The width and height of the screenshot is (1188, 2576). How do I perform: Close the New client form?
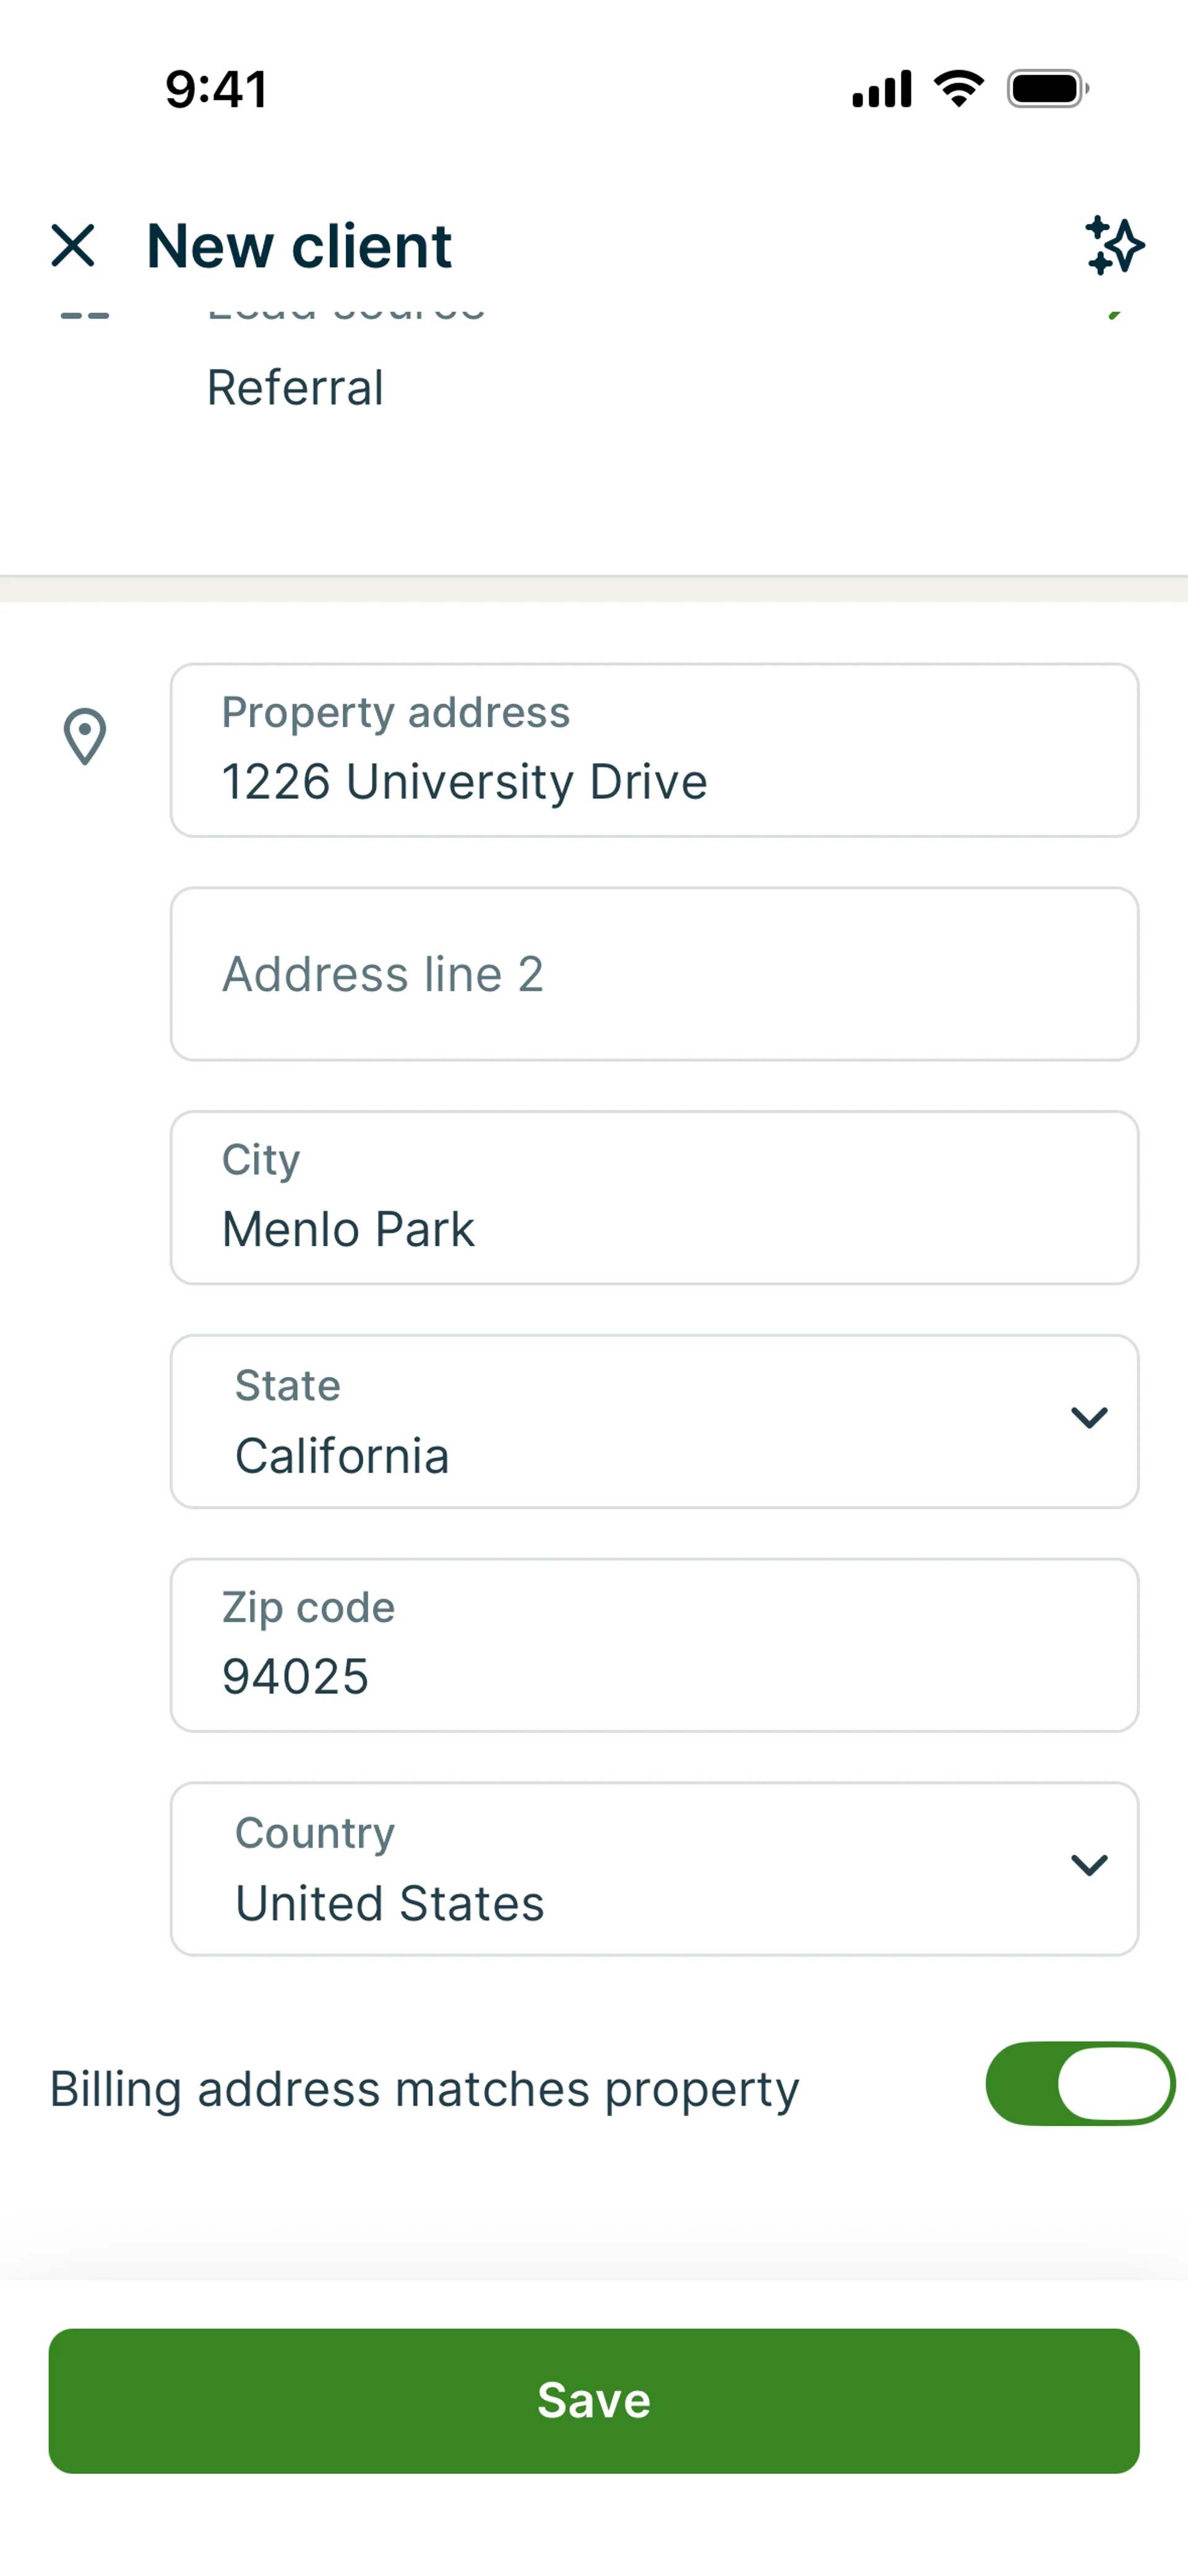point(73,245)
